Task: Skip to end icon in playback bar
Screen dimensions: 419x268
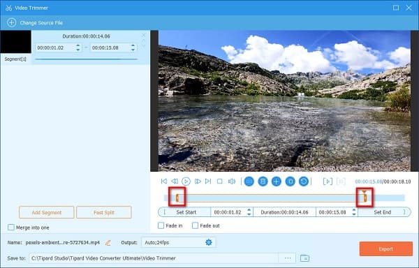Action: click(x=208, y=181)
